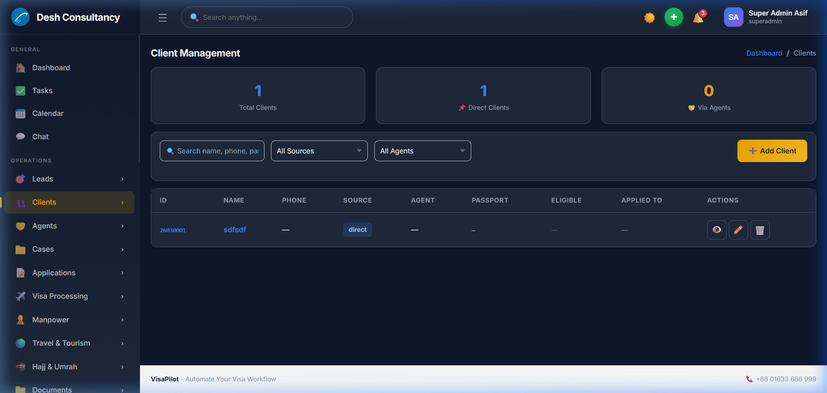Click the direct source badge
Image resolution: width=827 pixels, height=393 pixels.
coord(358,230)
